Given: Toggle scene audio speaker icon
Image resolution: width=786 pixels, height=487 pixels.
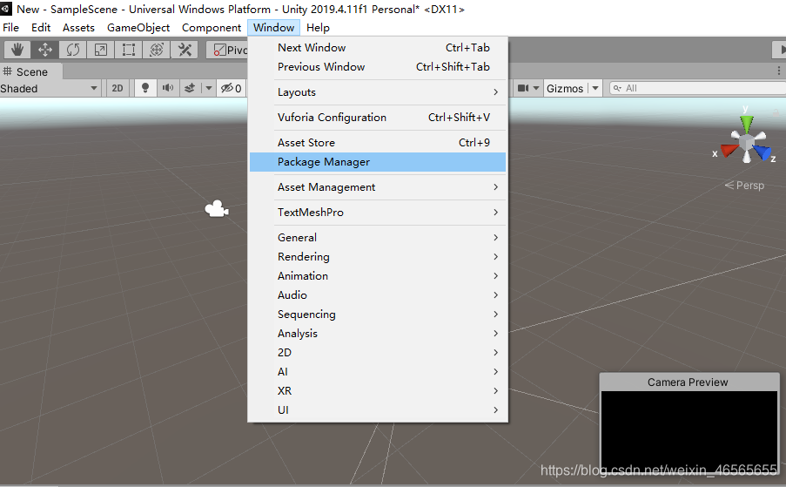Looking at the screenshot, I should click(x=168, y=88).
